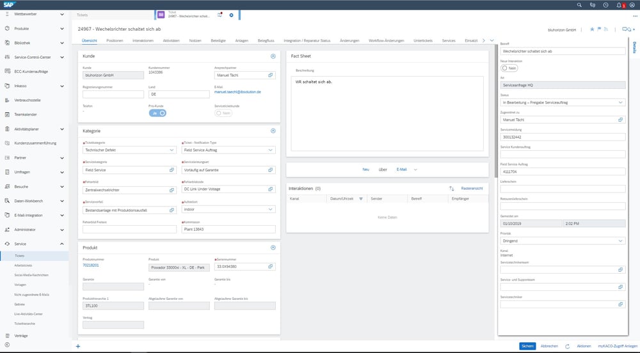The width and height of the screenshot is (640, 353).
Task: Close the open ticket 24967 tab
Action: [231, 15]
